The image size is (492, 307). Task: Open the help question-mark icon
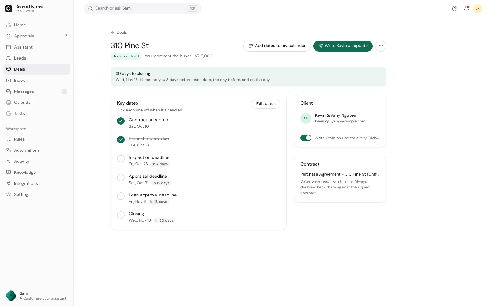tap(455, 9)
